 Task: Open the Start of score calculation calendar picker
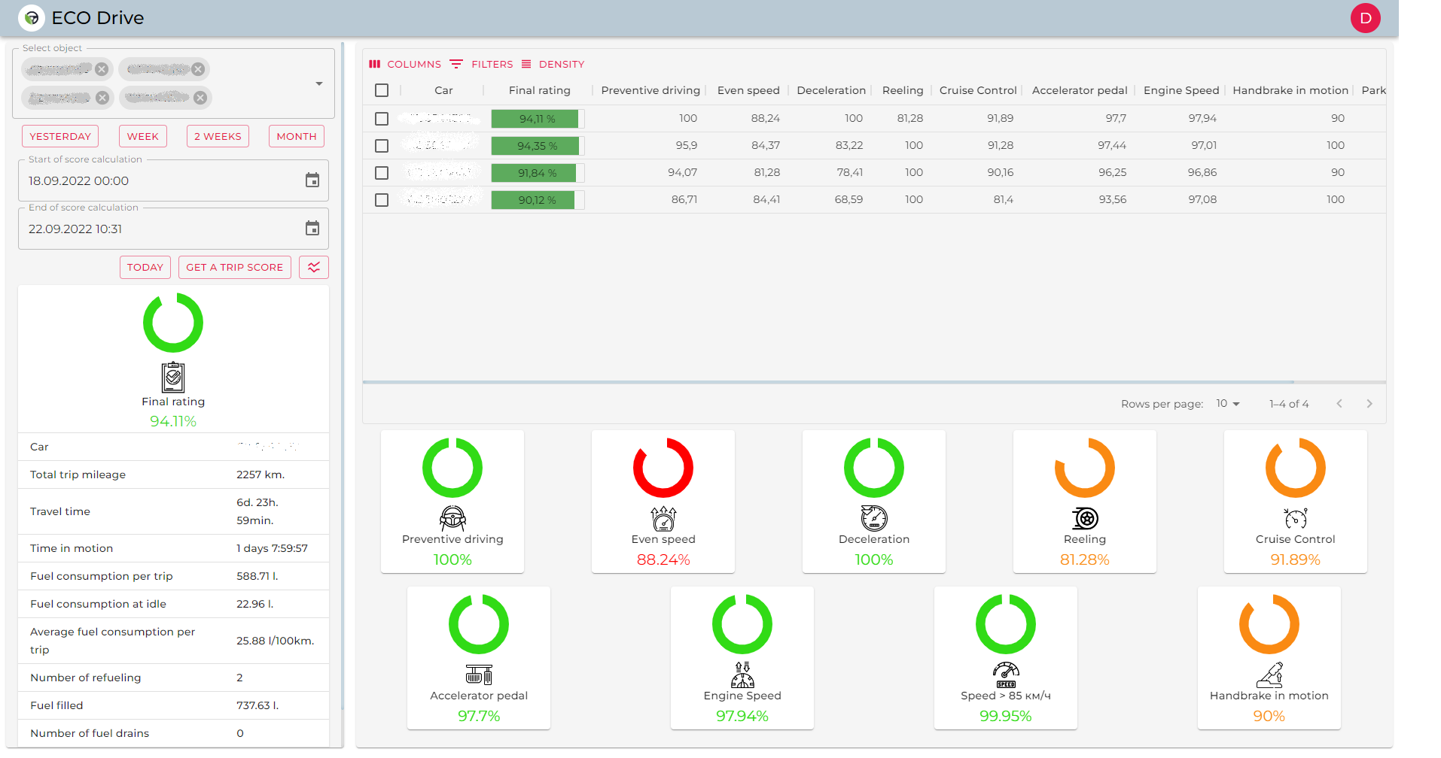(x=312, y=180)
